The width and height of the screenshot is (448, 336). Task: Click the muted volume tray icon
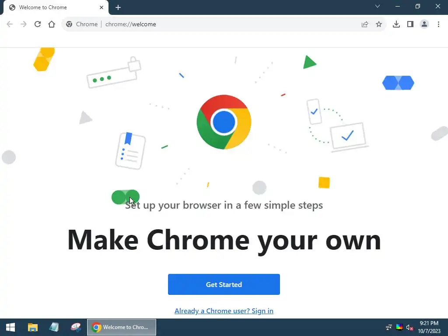(409, 327)
